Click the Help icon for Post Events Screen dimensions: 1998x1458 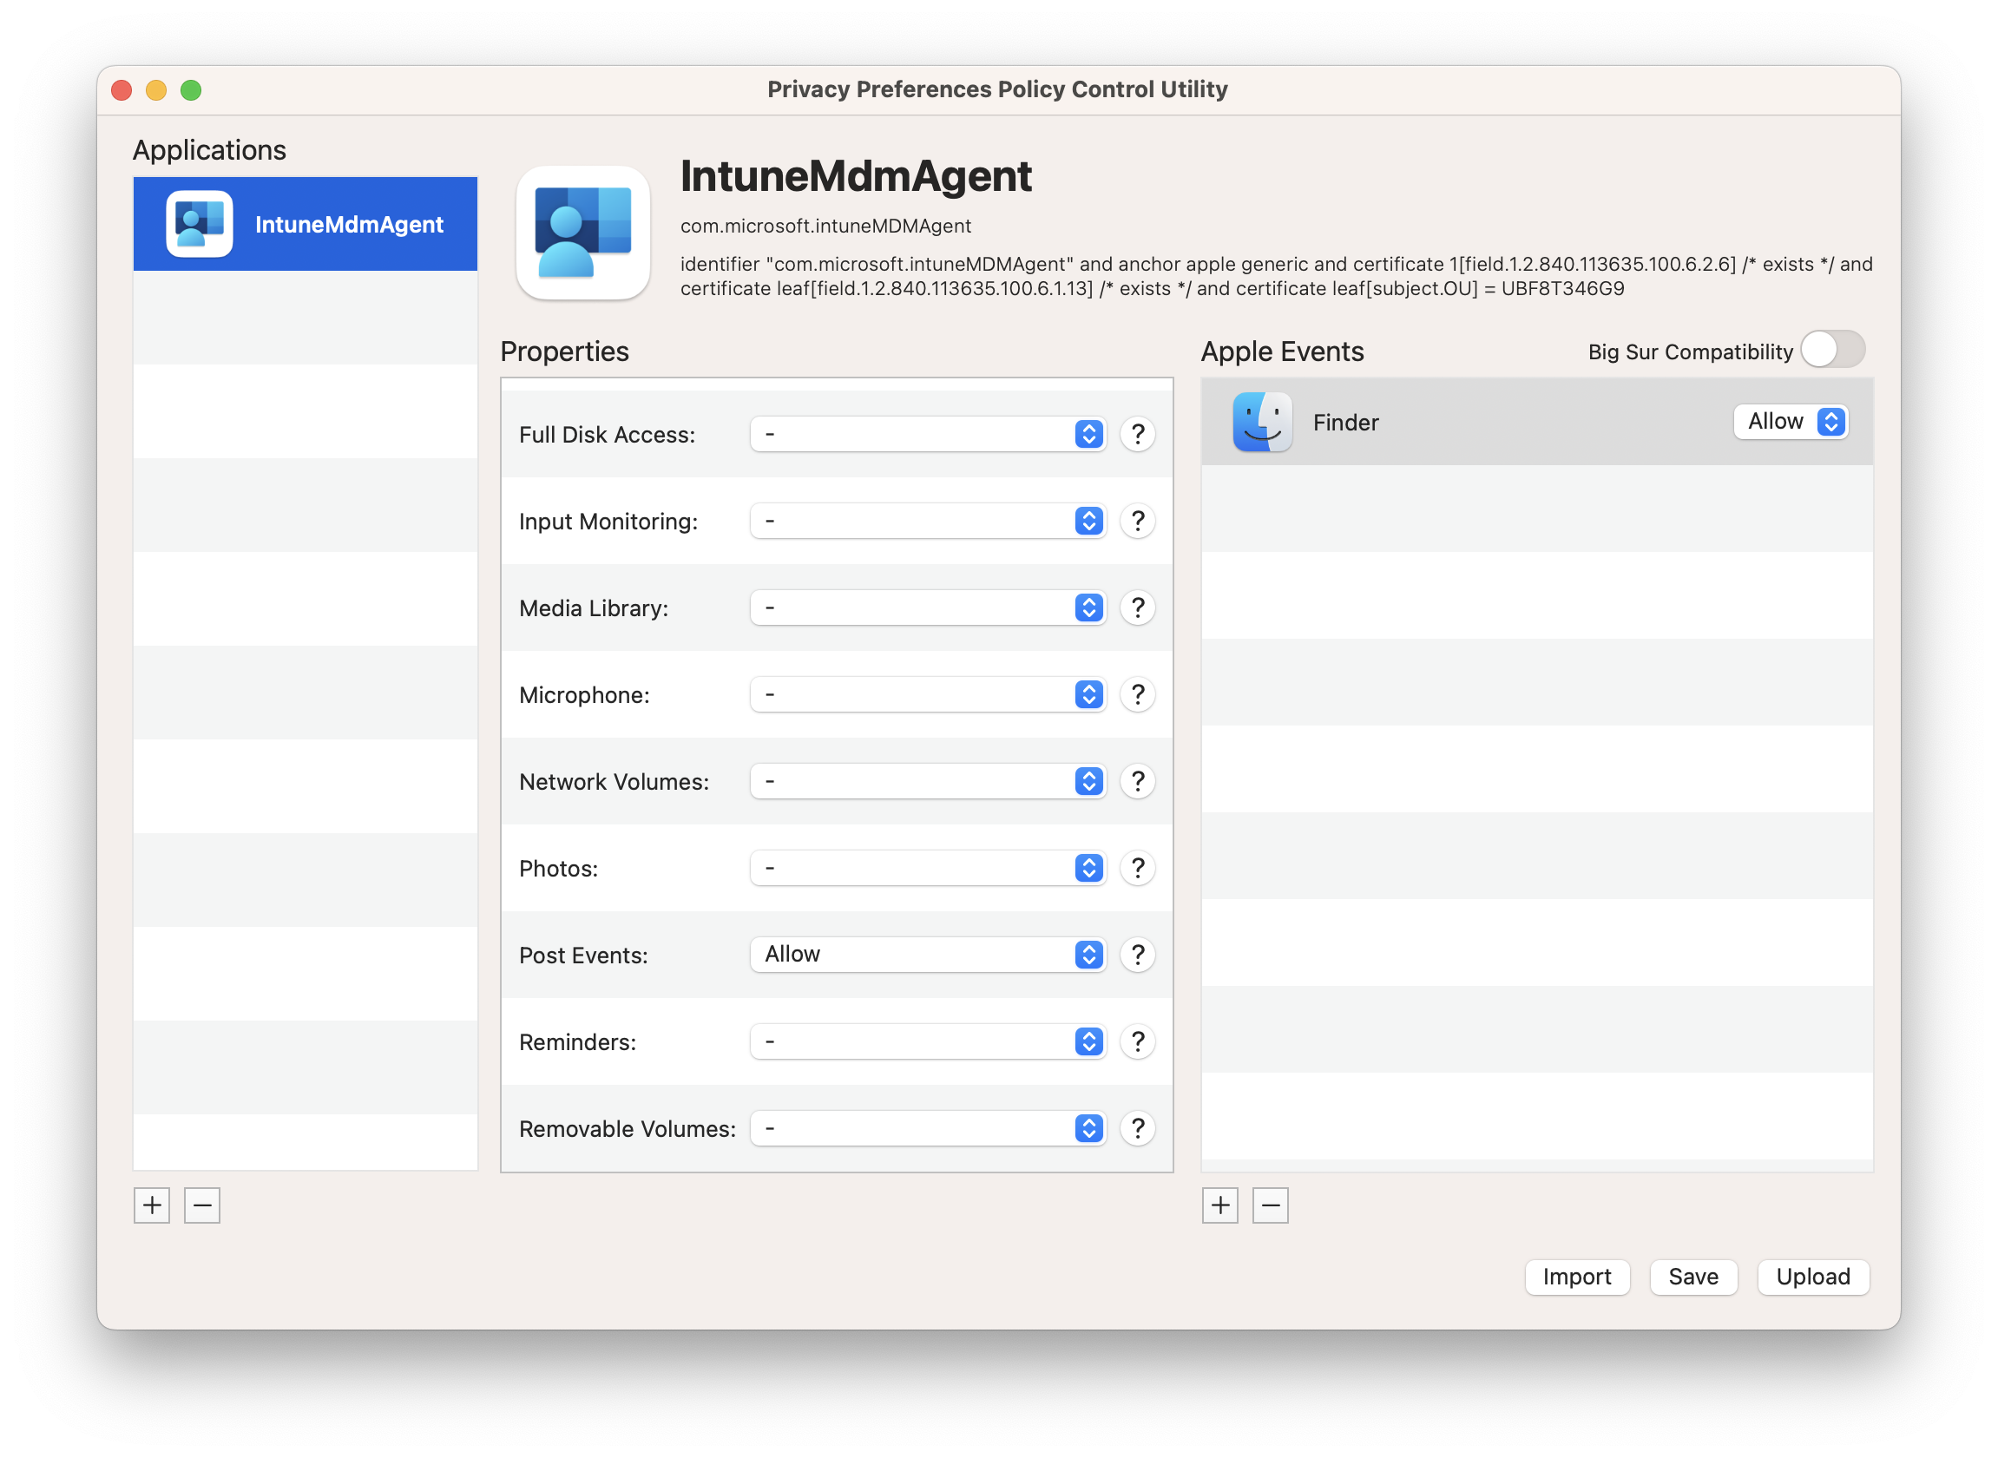click(x=1137, y=954)
